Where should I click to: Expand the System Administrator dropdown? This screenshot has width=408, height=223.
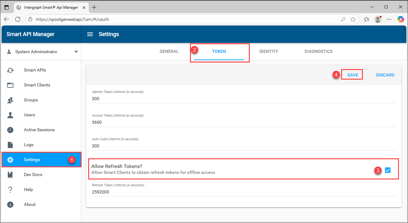[76, 52]
